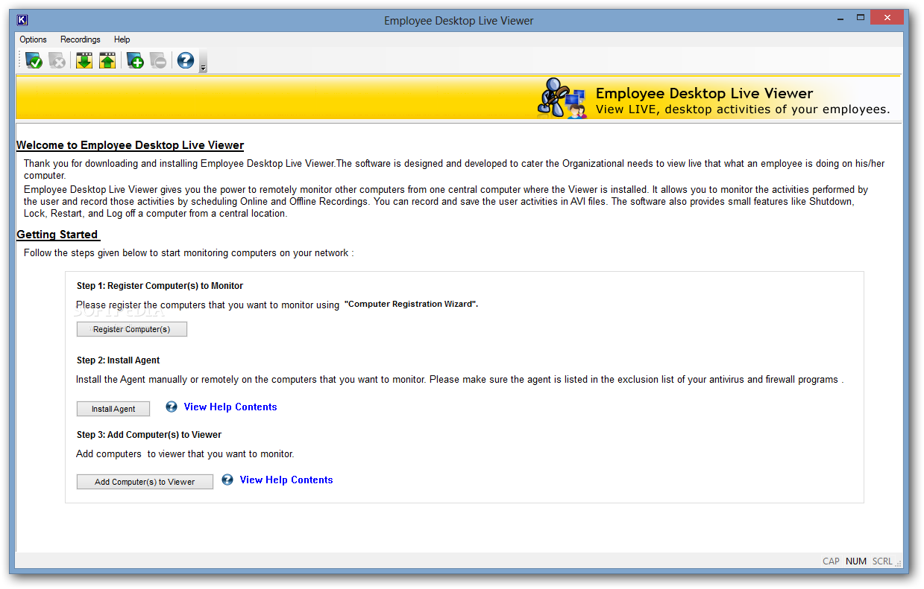
Task: Open the Recordings menu
Action: coord(81,39)
